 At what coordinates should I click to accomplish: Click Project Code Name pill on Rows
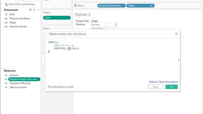(x=111, y=6)
